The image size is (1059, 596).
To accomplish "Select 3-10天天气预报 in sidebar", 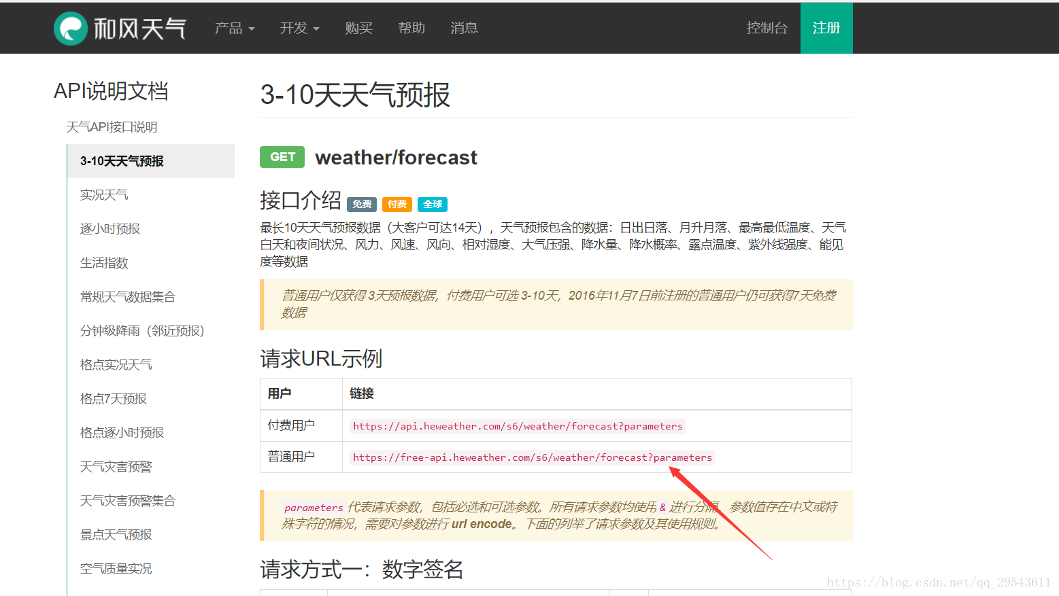I will (x=151, y=161).
